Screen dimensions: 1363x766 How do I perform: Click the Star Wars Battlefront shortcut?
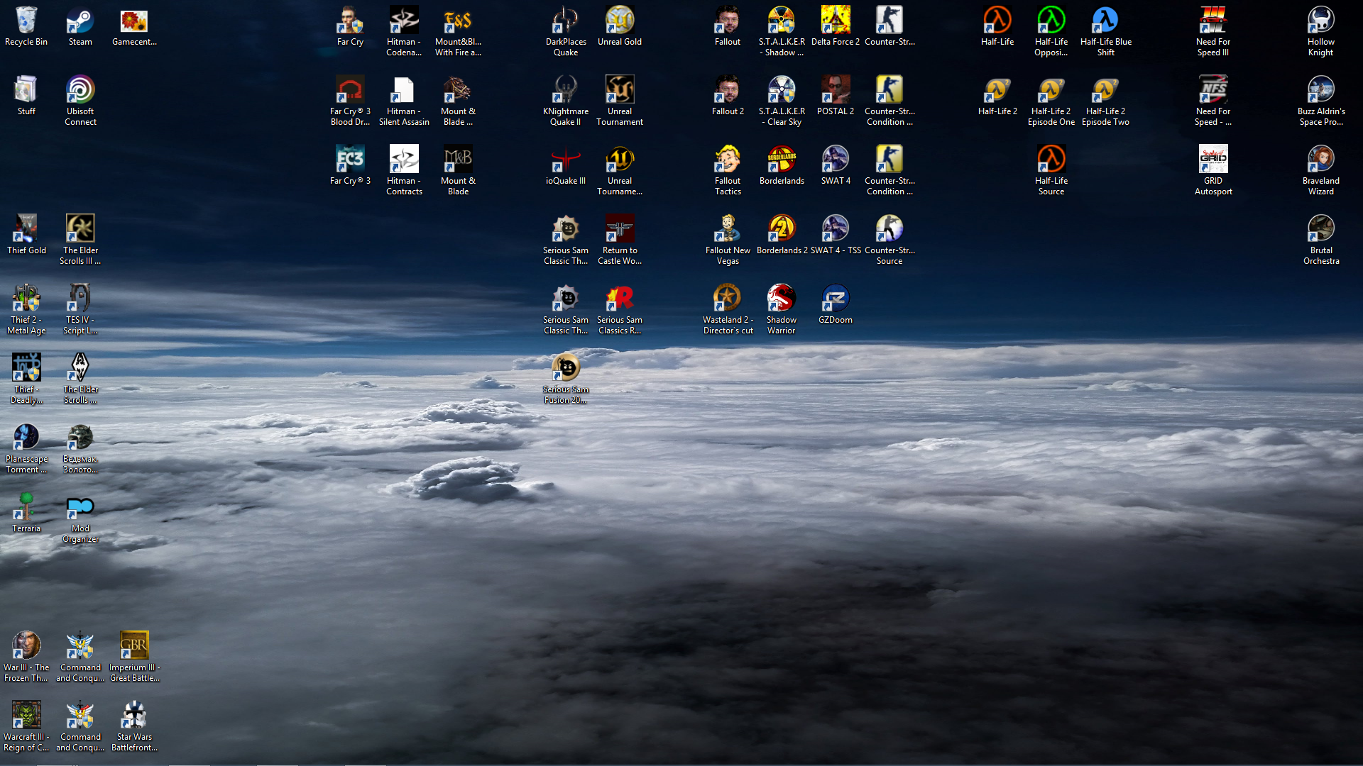pos(134,716)
